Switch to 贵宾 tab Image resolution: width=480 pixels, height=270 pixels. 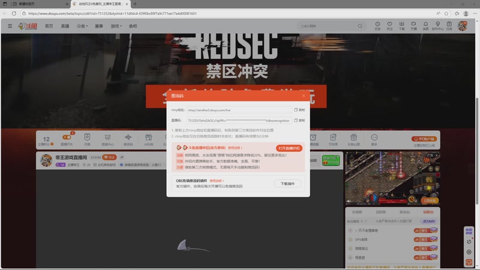[x=404, y=212]
